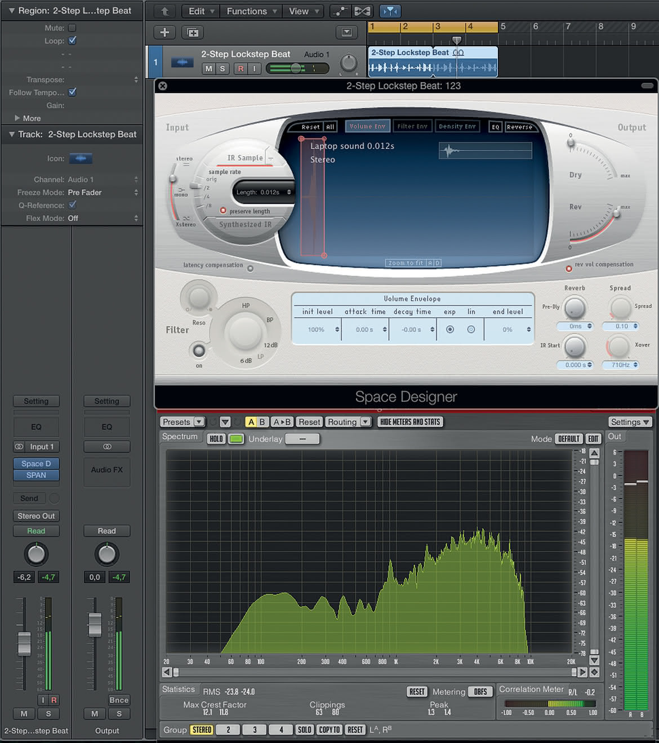659x743 pixels.
Task: Open the SPAN Settings dropdown
Action: [630, 422]
